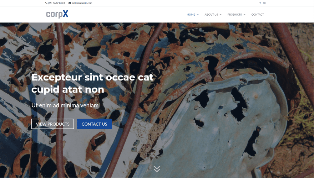Expand the HOME dropdown chevron
The width and height of the screenshot is (314, 178).
point(198,15)
